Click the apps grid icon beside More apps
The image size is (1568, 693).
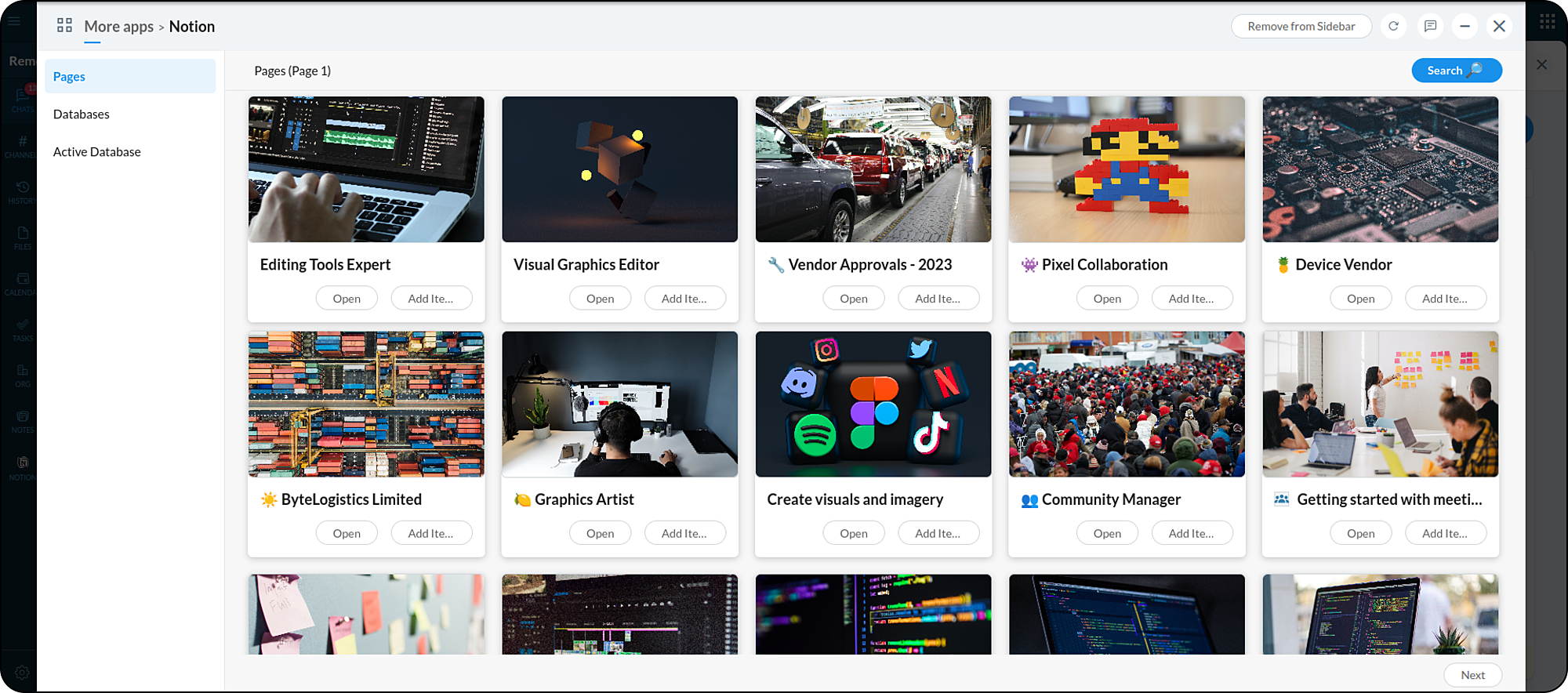pyautogui.click(x=64, y=26)
